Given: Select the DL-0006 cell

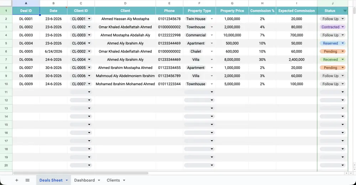Looking at the screenshot, I should point(26,60).
